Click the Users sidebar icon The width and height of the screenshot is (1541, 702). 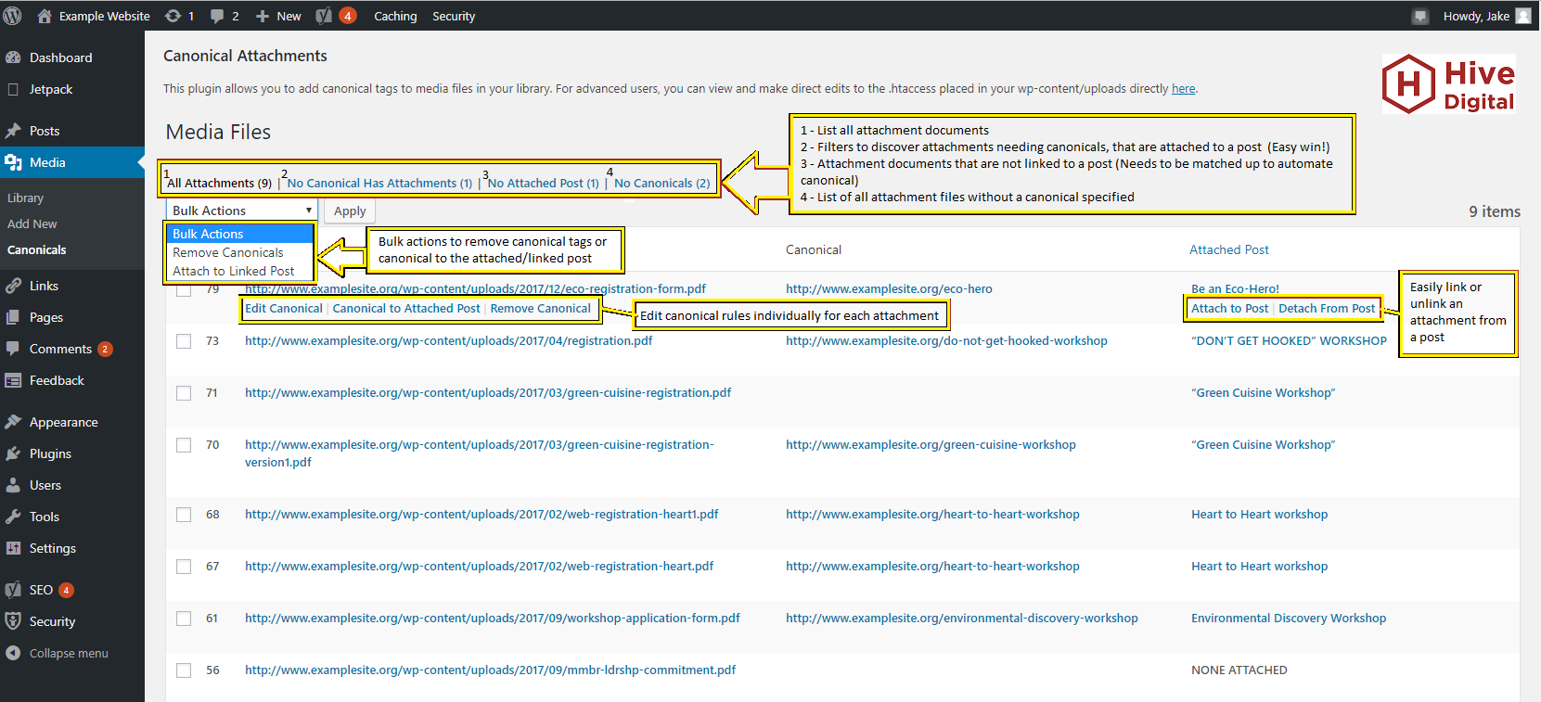[x=13, y=485]
